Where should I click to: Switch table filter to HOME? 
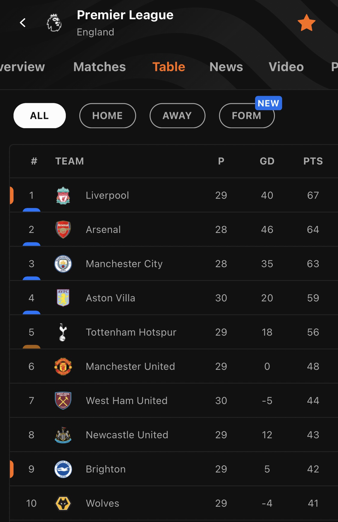tap(108, 116)
